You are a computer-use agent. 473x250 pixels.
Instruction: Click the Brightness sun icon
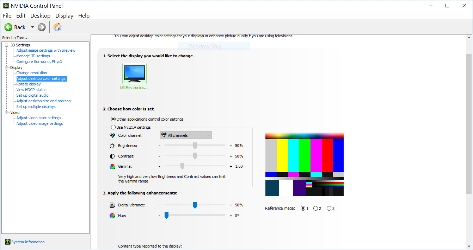(112, 146)
